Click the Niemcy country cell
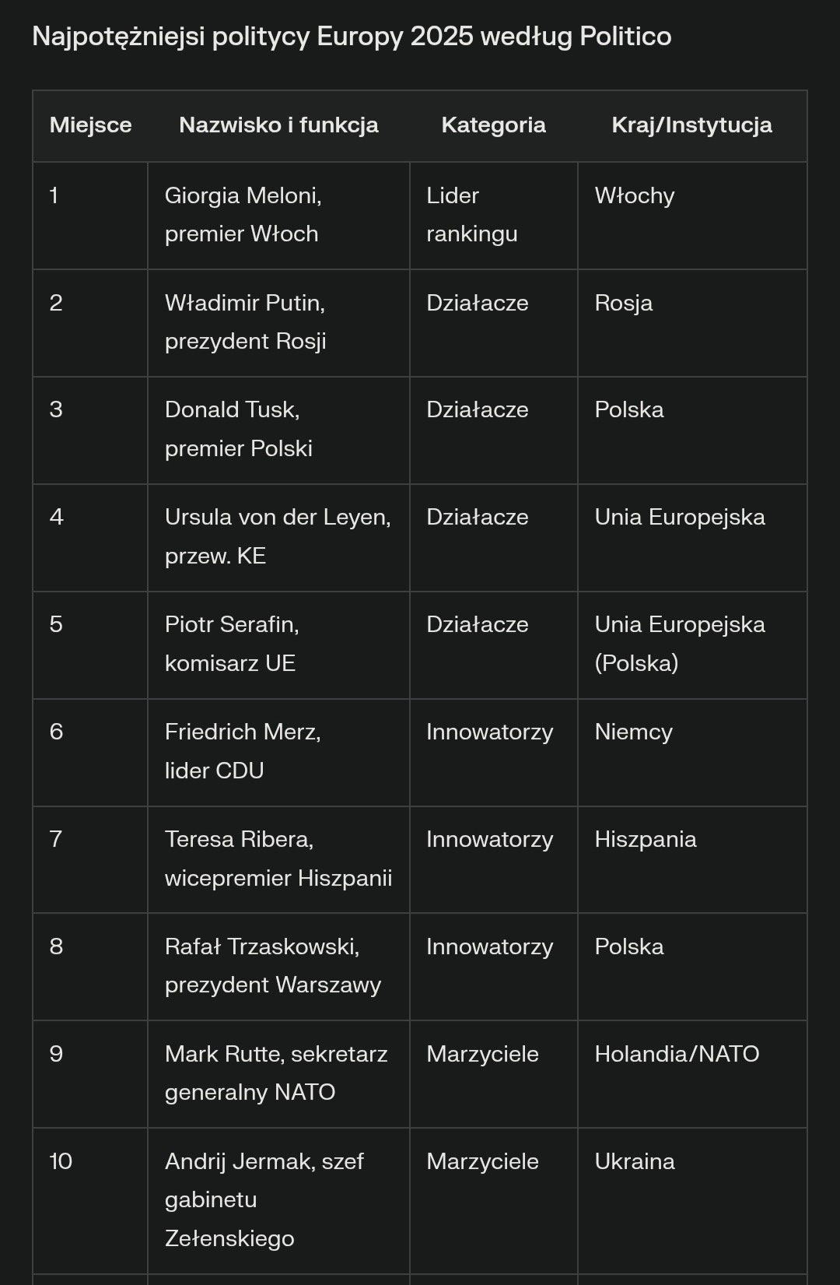This screenshot has height=1285, width=840. tap(633, 732)
